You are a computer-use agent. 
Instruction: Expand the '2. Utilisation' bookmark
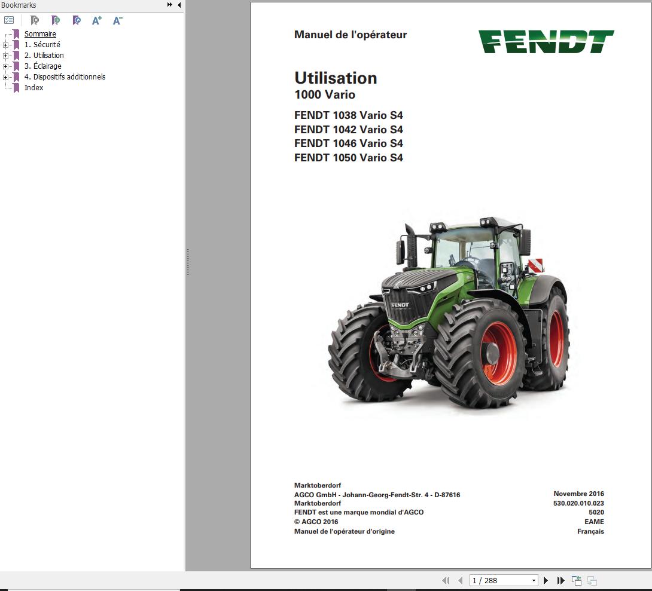pyautogui.click(x=5, y=56)
